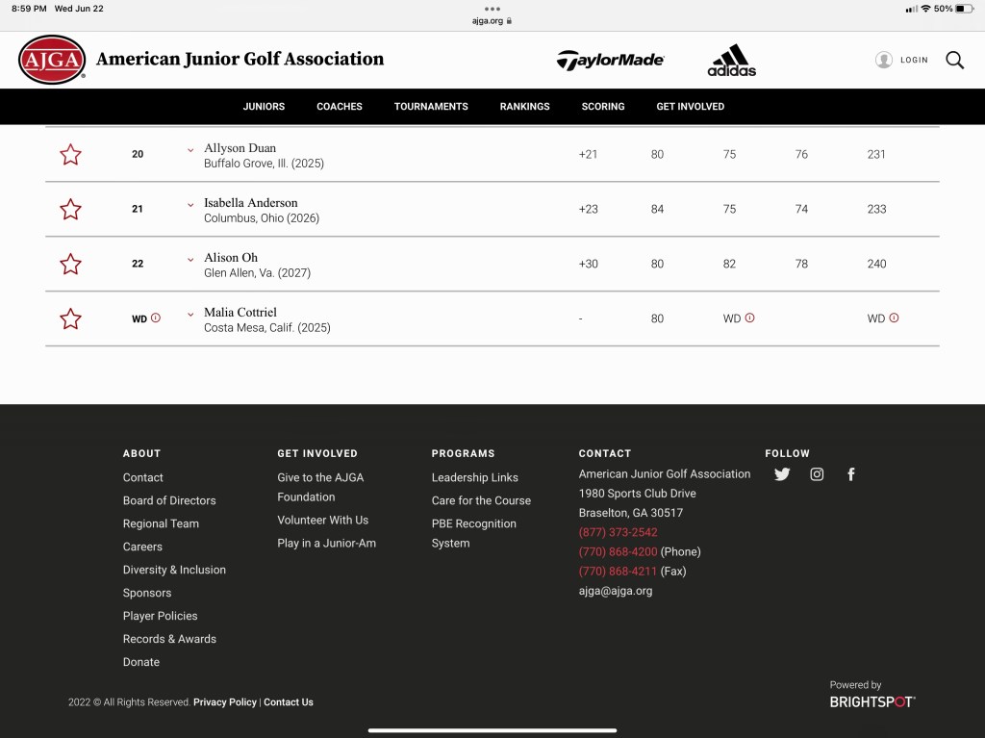Click the AJGA logo in header

[52, 60]
